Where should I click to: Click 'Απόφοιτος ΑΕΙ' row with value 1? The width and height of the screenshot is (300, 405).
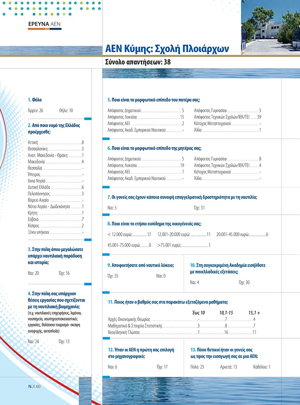[x=146, y=172]
